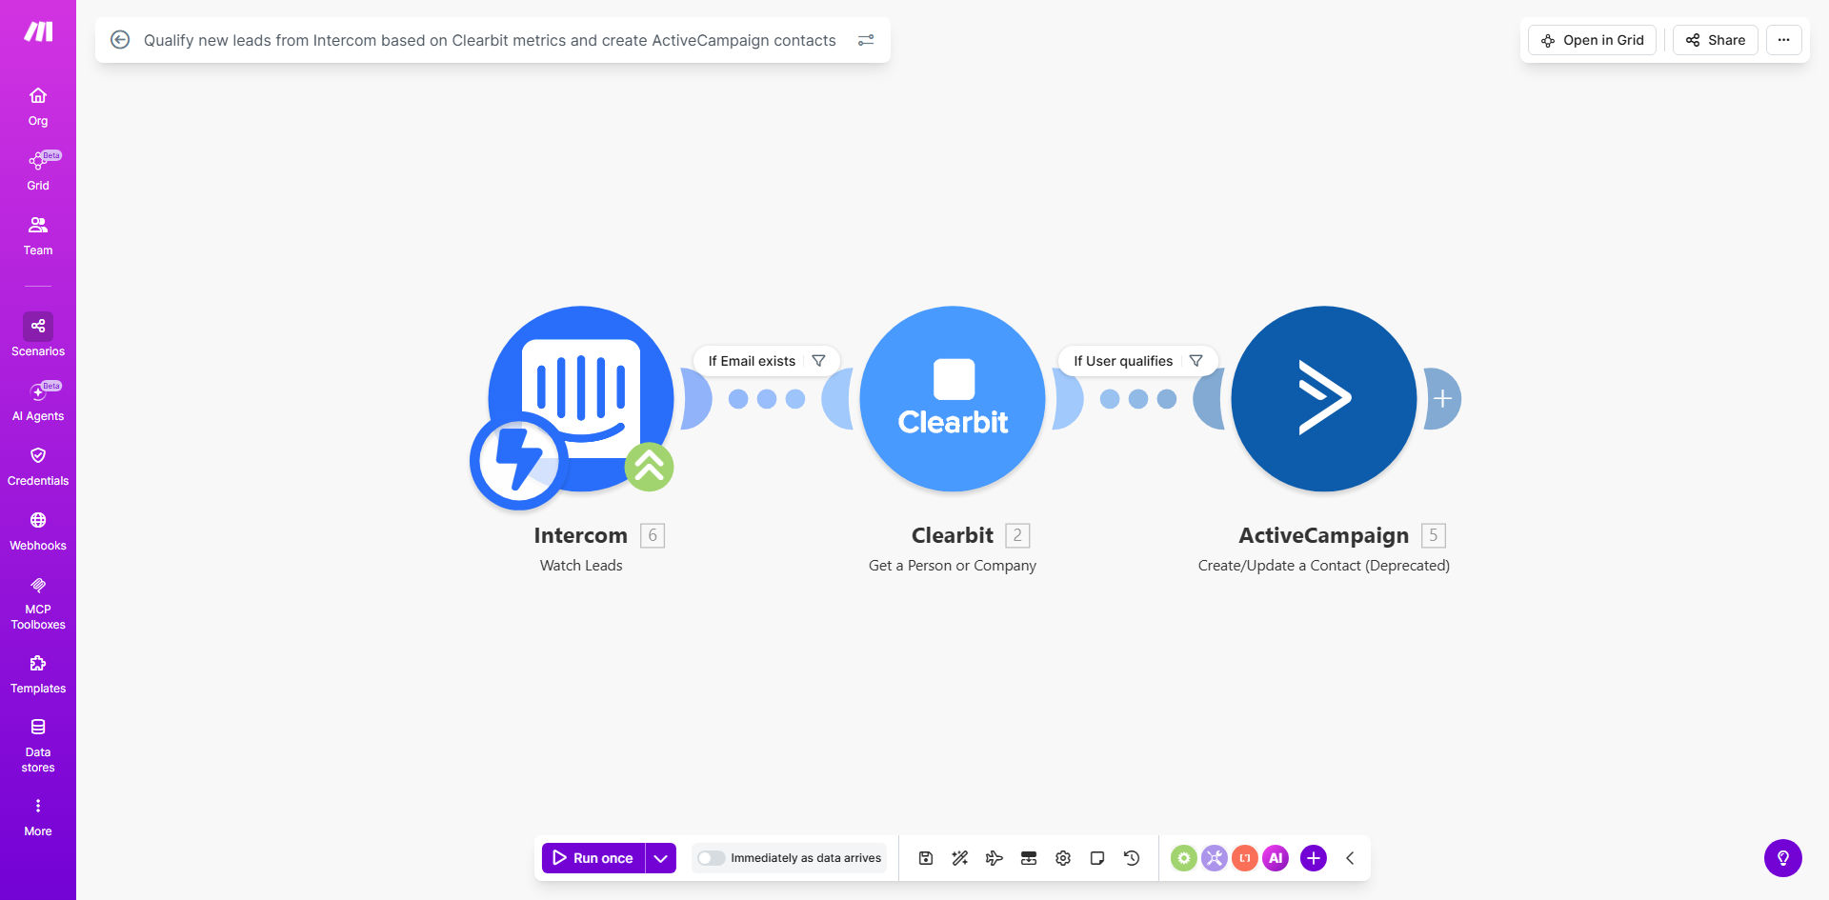
Task: Collapse the favorites with the chevron arrow
Action: pos(1350,858)
